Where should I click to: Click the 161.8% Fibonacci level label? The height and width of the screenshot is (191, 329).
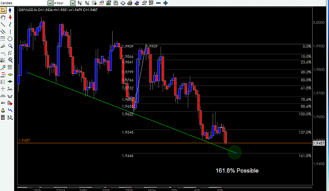305,156
